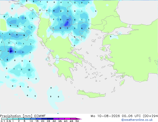The width and height of the screenshot is (158, 122).
Task: Select the 30–35 mm purple legend box
Action: pyautogui.click(x=56, y=119)
